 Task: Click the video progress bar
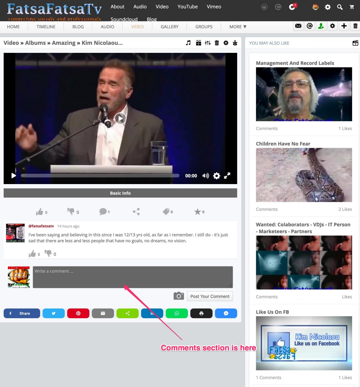pos(100,176)
